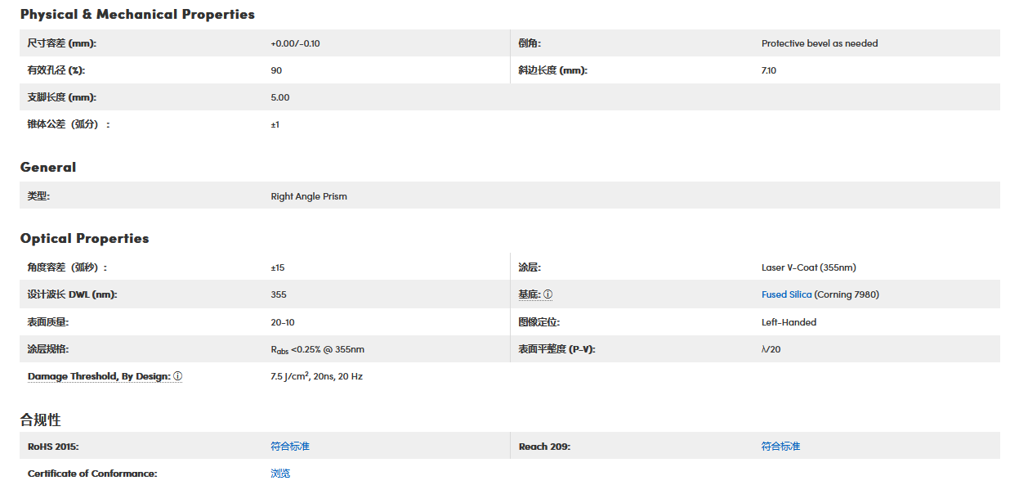Click the Right Angle Prism value
The height and width of the screenshot is (503, 1010).
[309, 196]
